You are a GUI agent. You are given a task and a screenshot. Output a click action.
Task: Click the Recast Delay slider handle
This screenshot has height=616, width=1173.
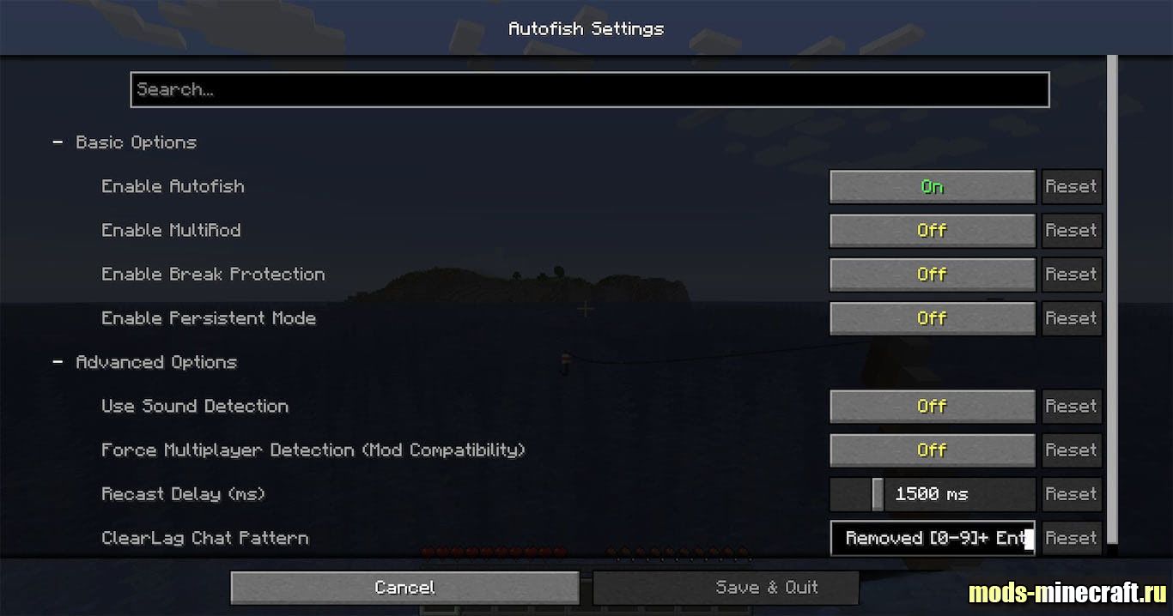[x=878, y=494]
